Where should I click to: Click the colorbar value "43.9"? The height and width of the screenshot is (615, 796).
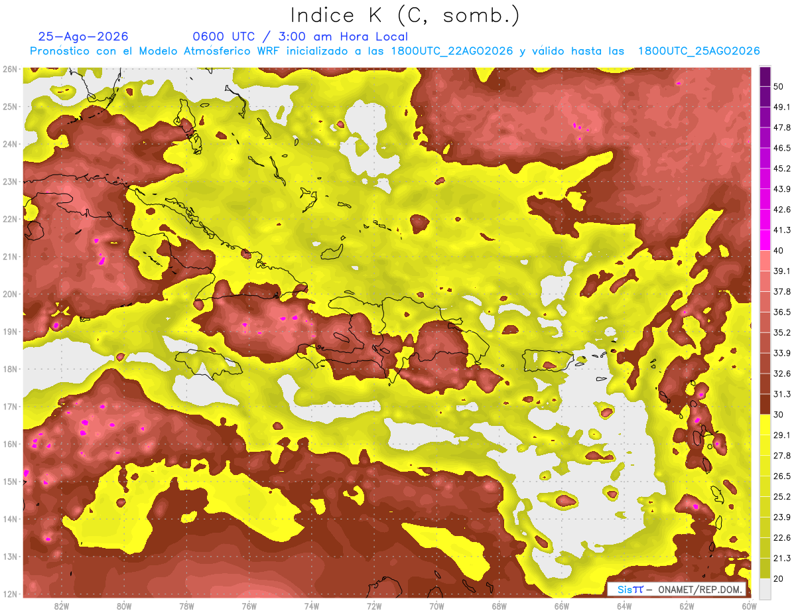click(x=782, y=189)
